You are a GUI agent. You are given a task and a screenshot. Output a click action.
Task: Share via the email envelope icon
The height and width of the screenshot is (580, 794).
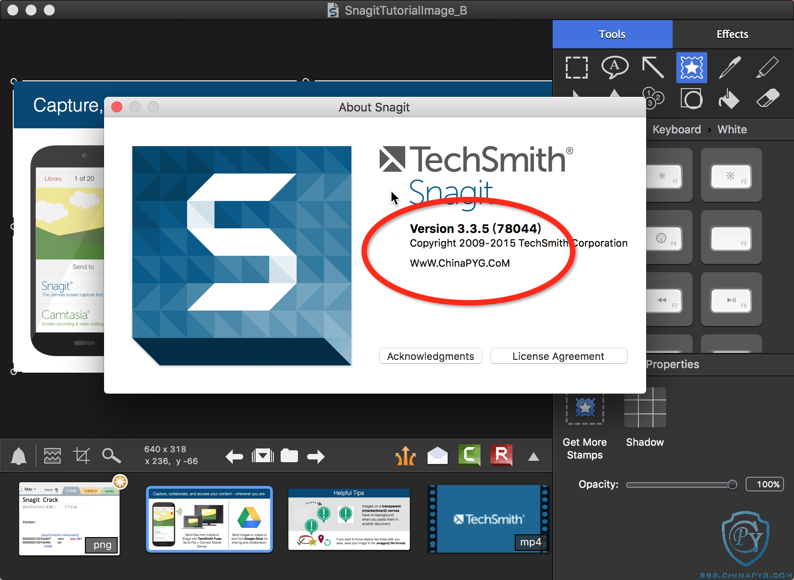point(437,456)
